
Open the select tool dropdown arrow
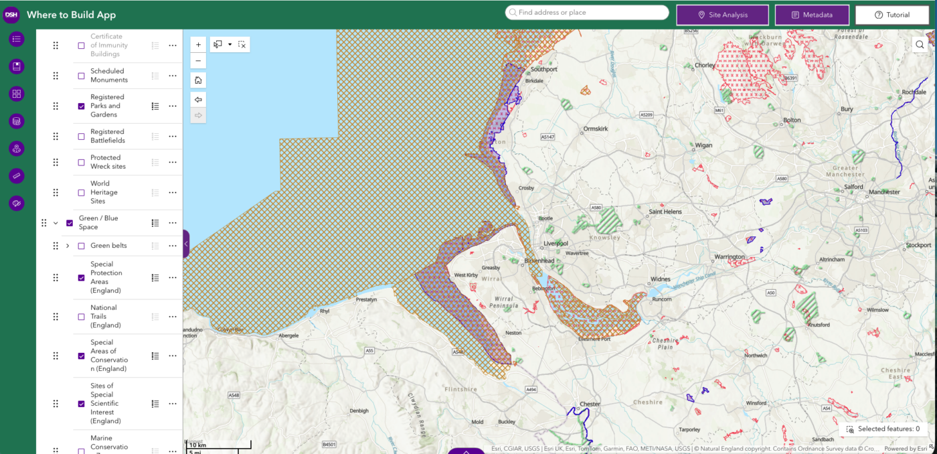pyautogui.click(x=230, y=45)
